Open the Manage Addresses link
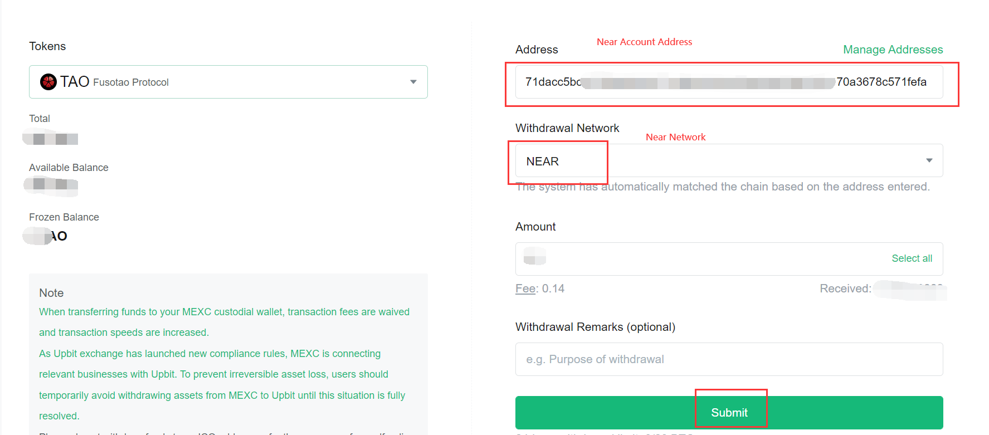 point(893,50)
